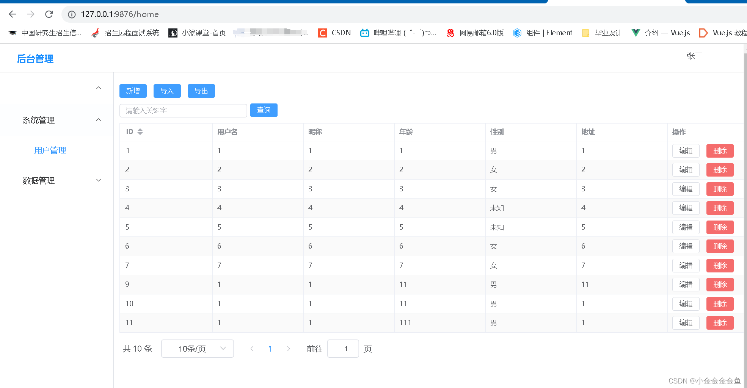Open the 哔哩哔哩 bookmark
747x388 pixels.
pyautogui.click(x=399, y=33)
